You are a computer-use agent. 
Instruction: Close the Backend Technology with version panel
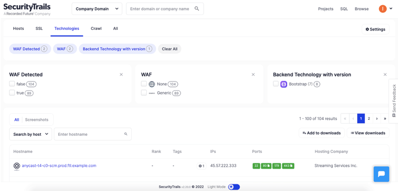coord(385,74)
